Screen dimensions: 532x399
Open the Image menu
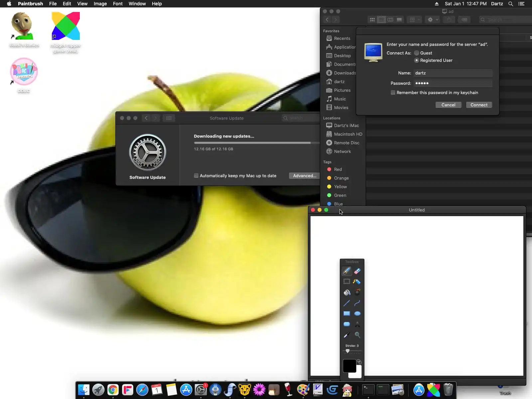click(x=100, y=4)
